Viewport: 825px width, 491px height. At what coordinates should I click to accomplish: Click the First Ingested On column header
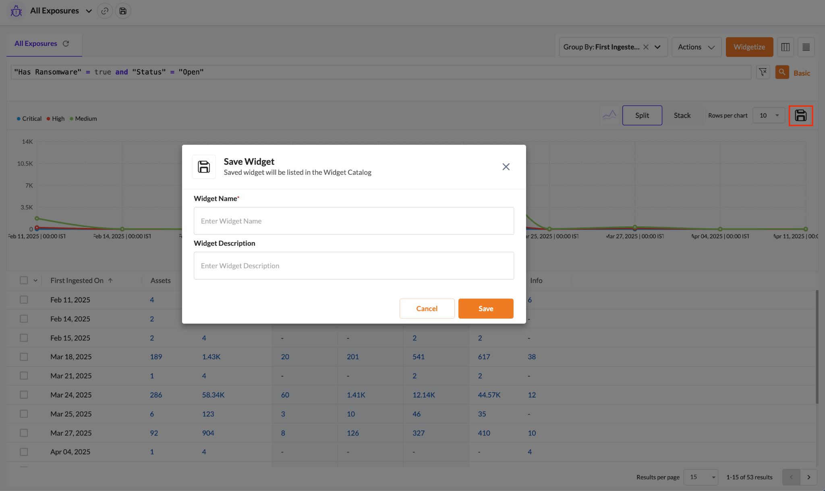(77, 280)
